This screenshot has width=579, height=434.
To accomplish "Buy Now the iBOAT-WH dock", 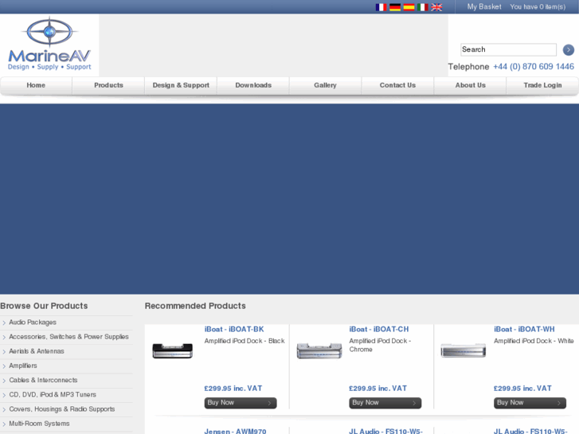I will 530,403.
